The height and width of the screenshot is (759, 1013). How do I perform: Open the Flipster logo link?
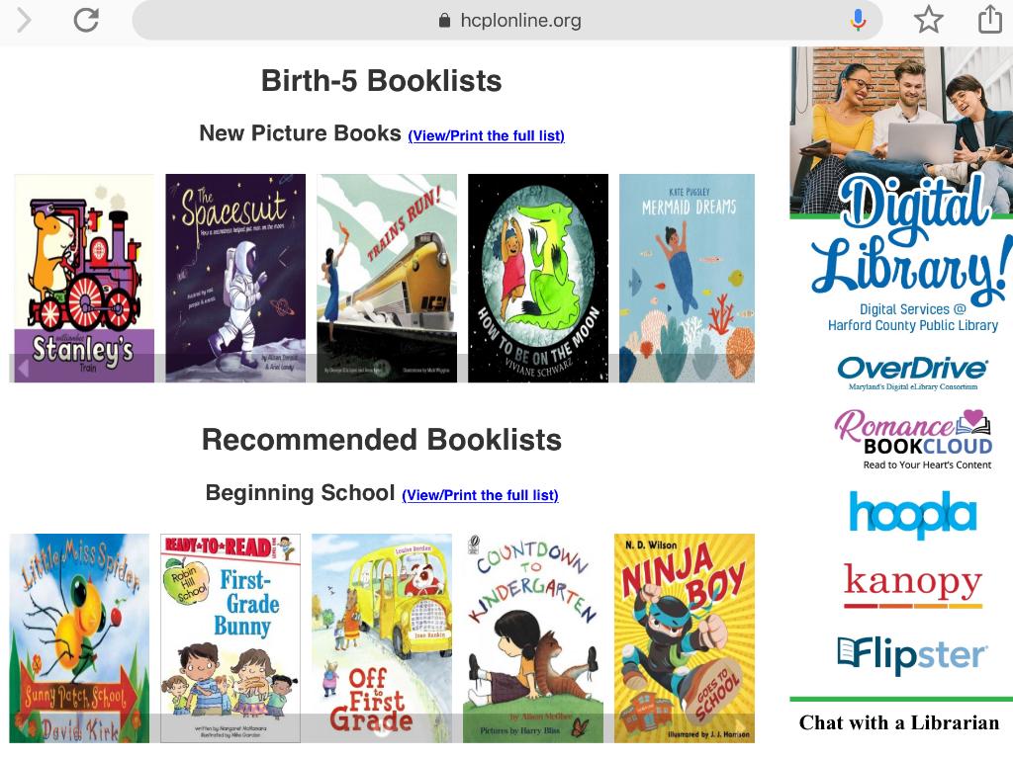(x=912, y=654)
